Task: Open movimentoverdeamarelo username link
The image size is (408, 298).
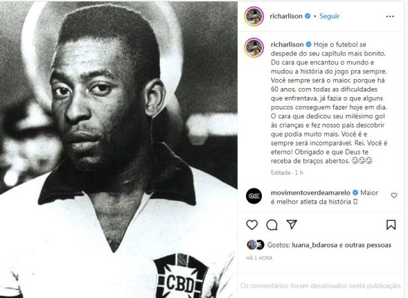Action: tap(310, 193)
